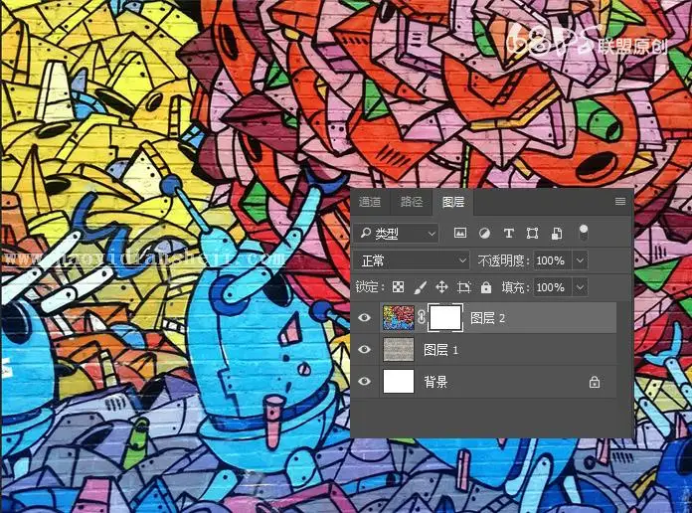Open the 类型 filter type dropdown

[x=397, y=234]
